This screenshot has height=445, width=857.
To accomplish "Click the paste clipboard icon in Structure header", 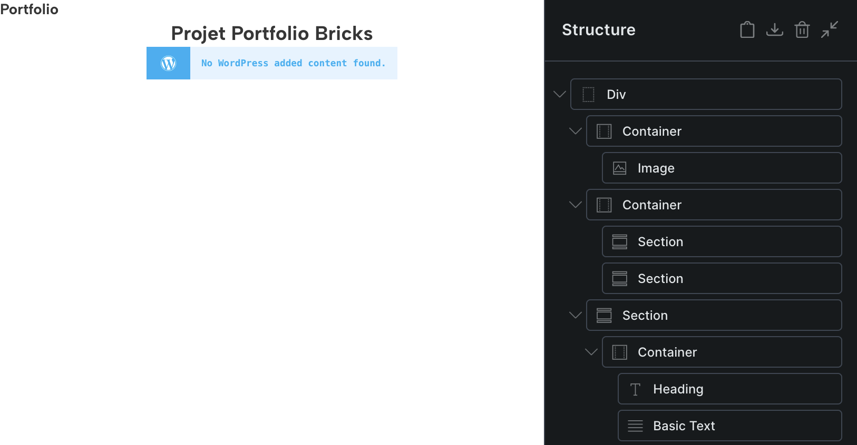I will pos(747,30).
